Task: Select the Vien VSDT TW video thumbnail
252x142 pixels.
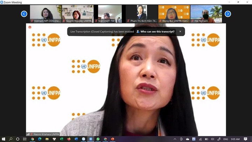Action: point(110,14)
